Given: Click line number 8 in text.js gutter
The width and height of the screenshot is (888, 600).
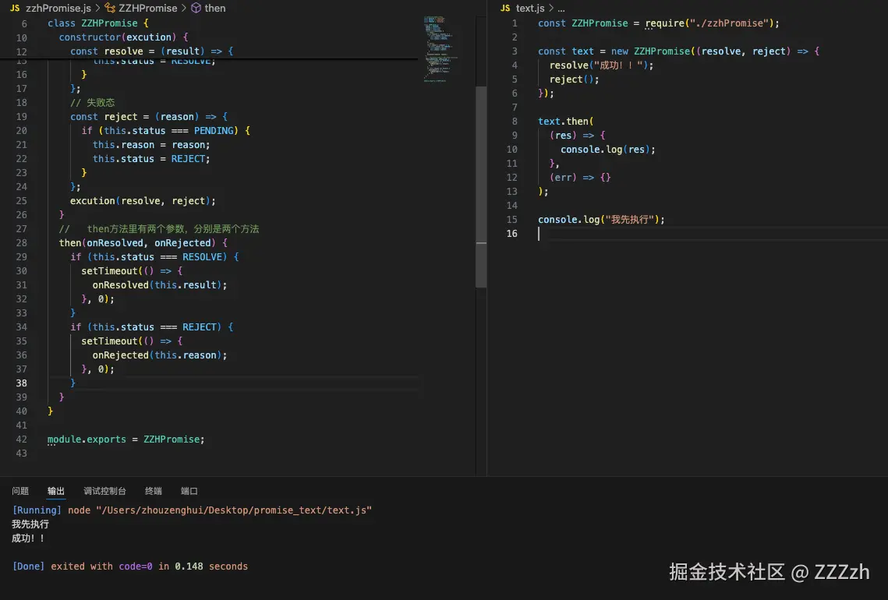Looking at the screenshot, I should (x=515, y=121).
